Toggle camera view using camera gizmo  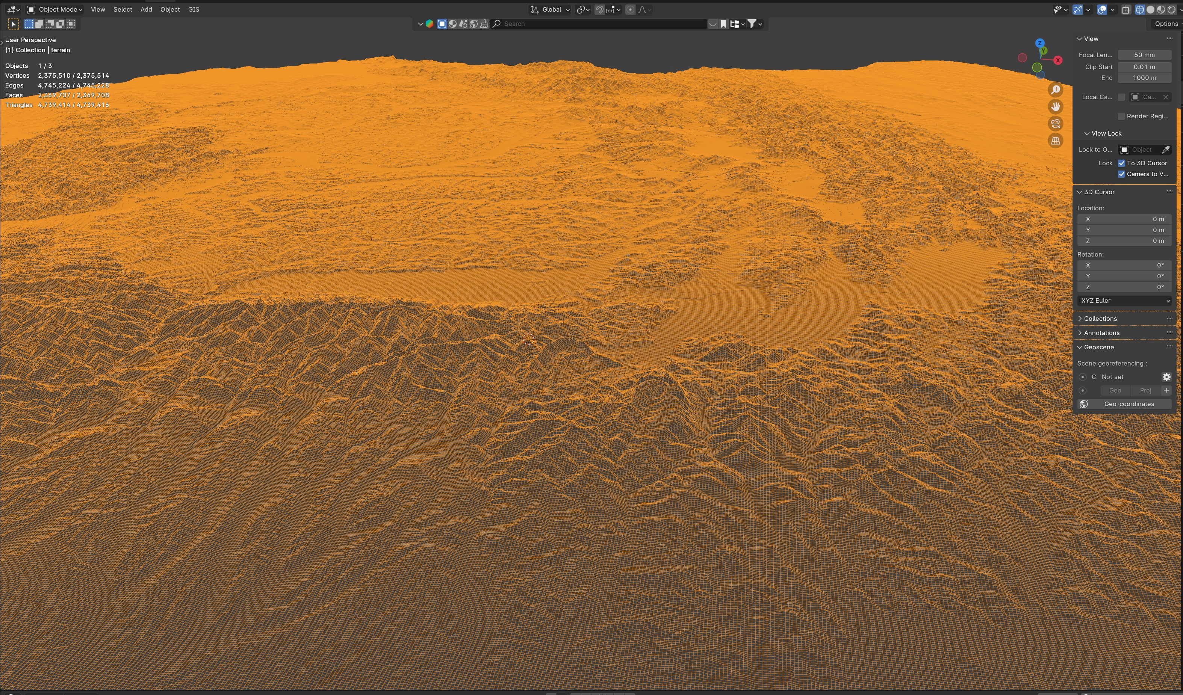[x=1055, y=124]
